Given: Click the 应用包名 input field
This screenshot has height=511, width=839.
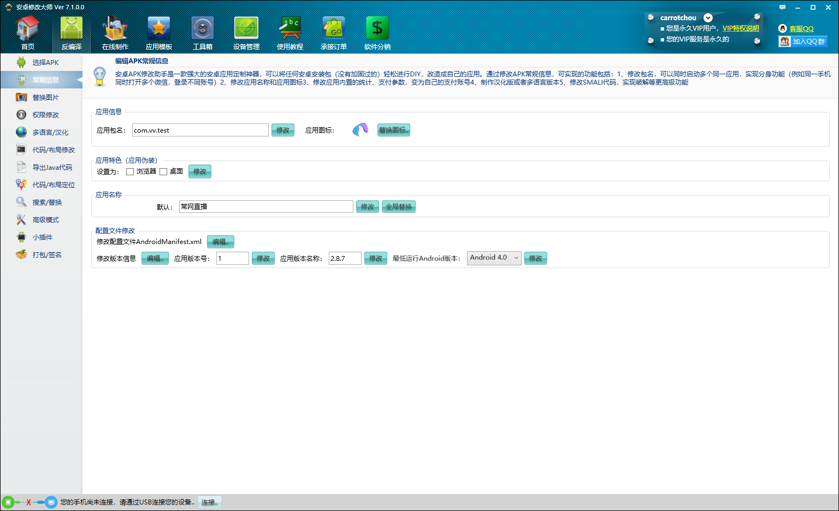Looking at the screenshot, I should tap(200, 130).
